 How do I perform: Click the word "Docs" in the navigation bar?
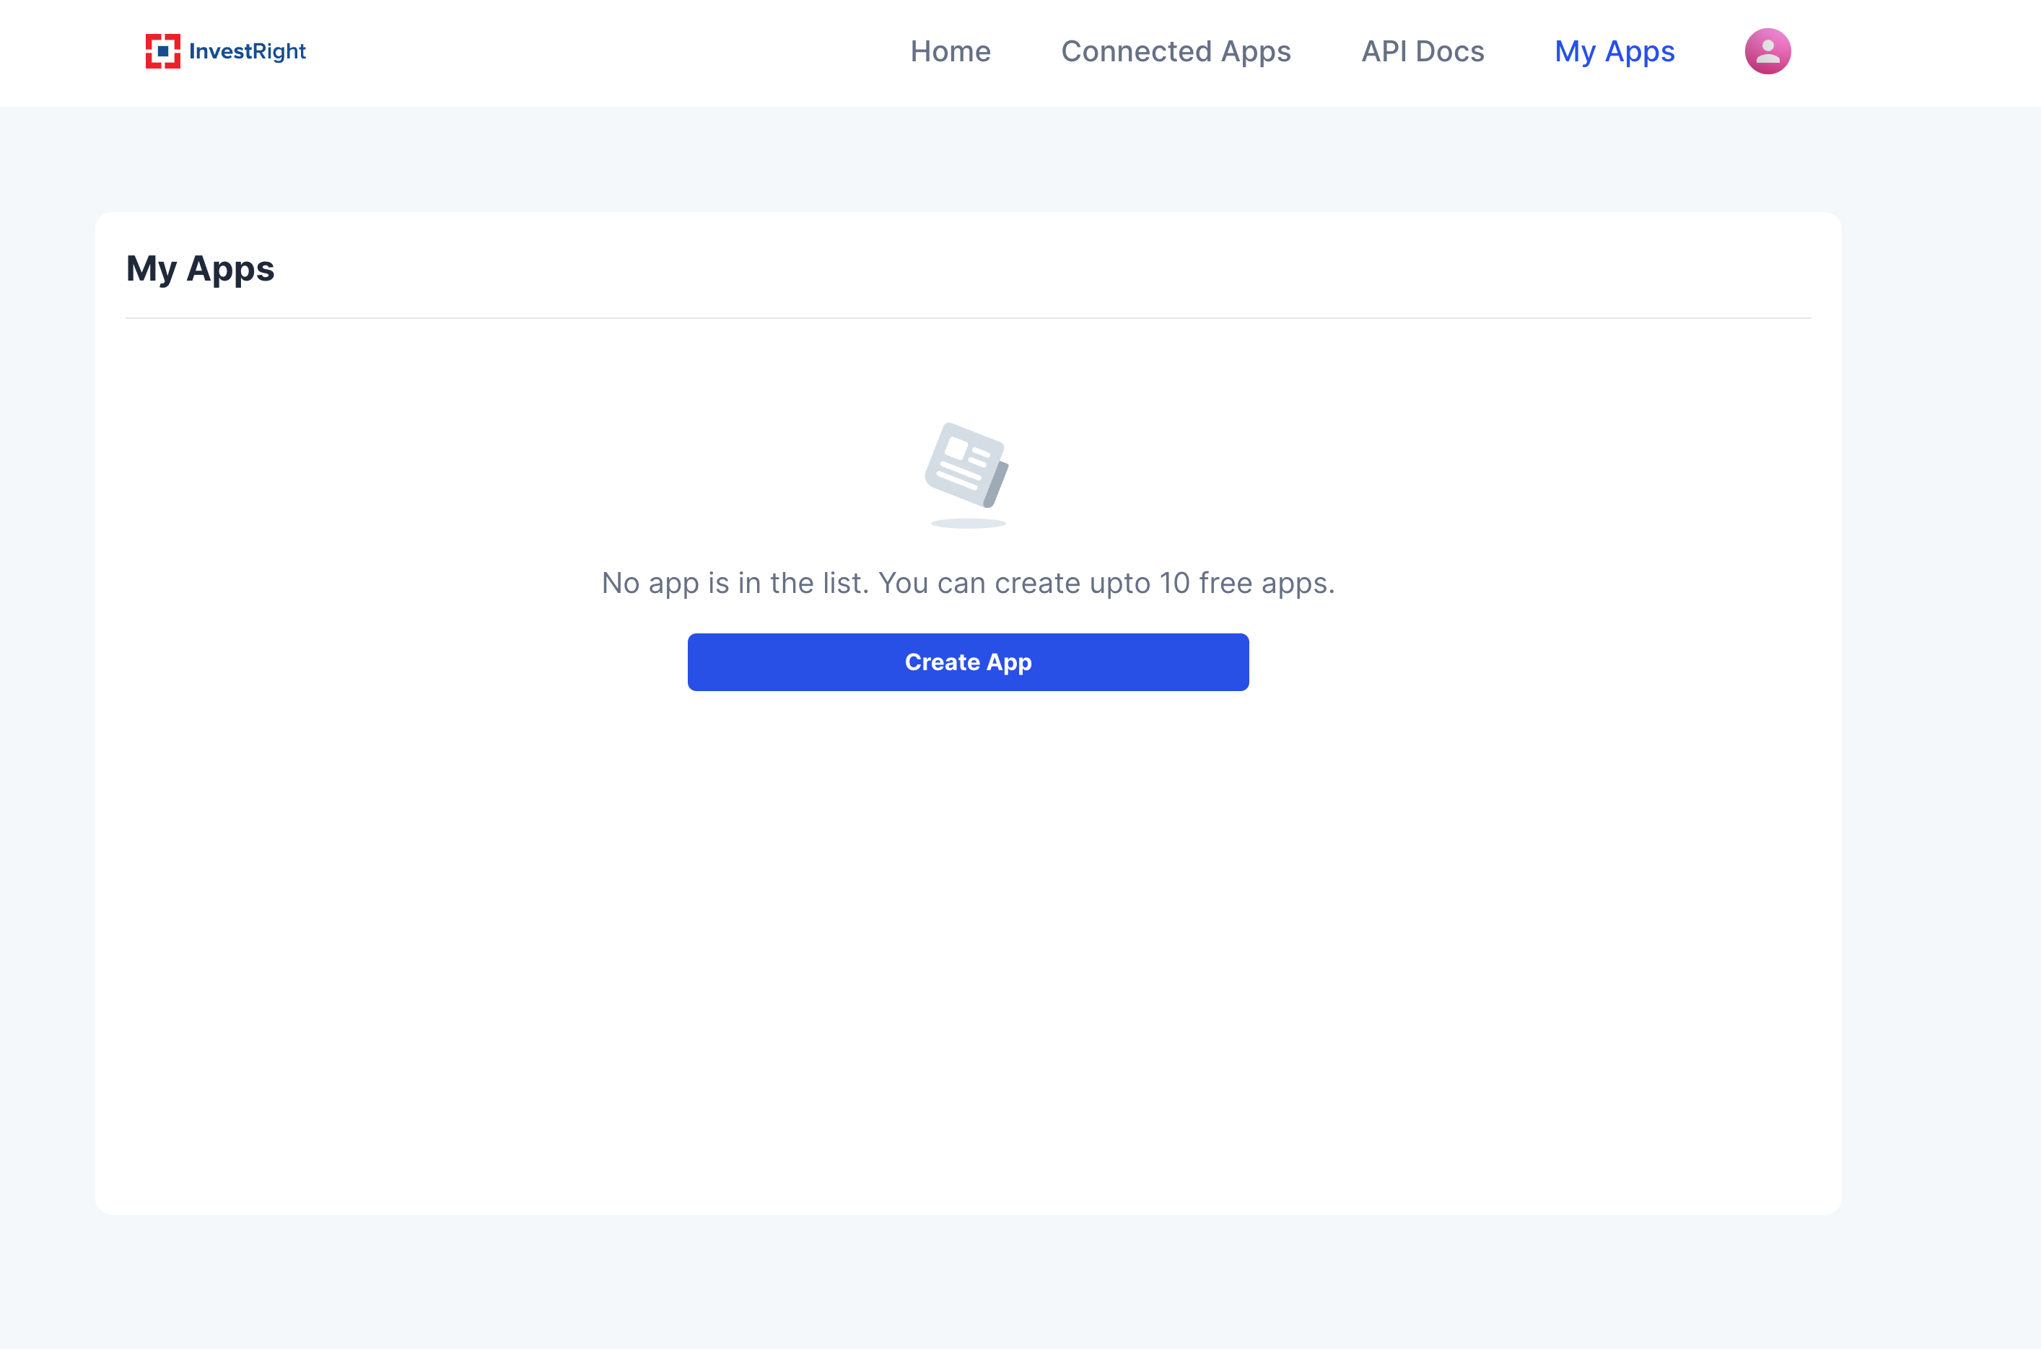pyautogui.click(x=1450, y=52)
